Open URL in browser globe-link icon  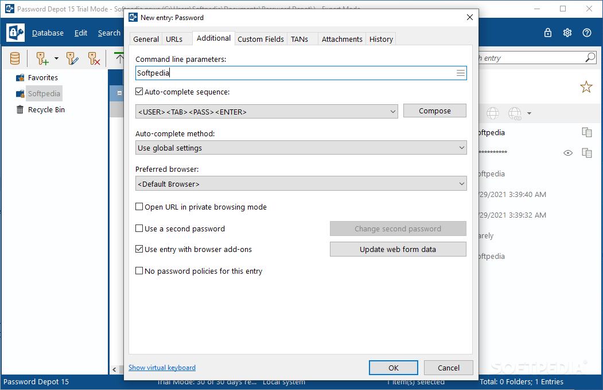(515, 113)
